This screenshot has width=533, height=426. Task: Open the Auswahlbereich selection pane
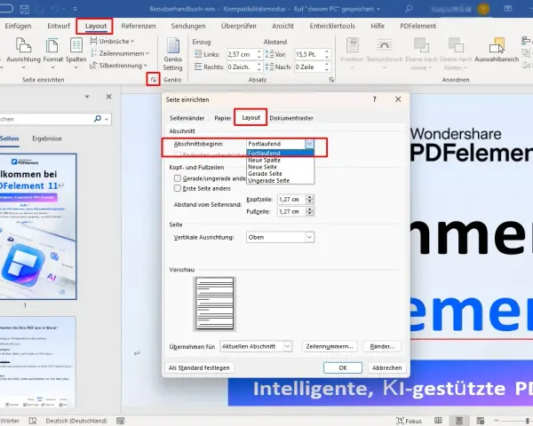(497, 51)
